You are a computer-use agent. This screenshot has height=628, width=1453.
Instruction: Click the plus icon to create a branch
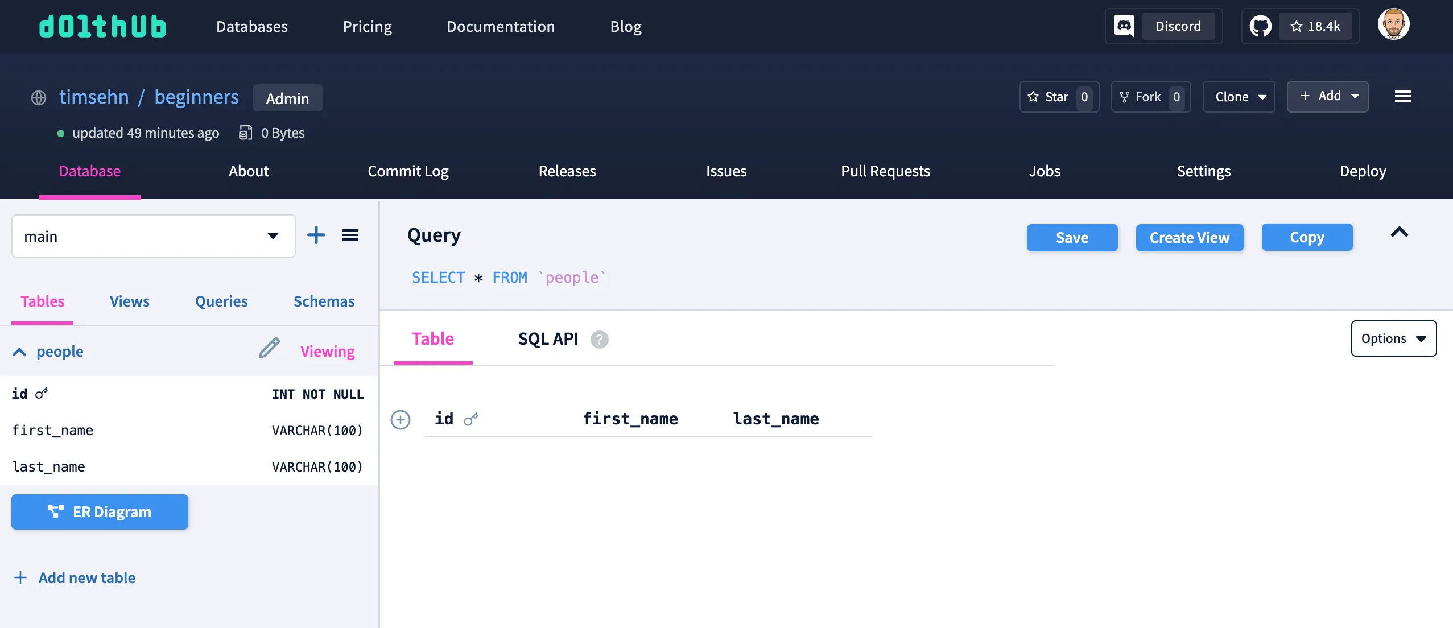[317, 235]
